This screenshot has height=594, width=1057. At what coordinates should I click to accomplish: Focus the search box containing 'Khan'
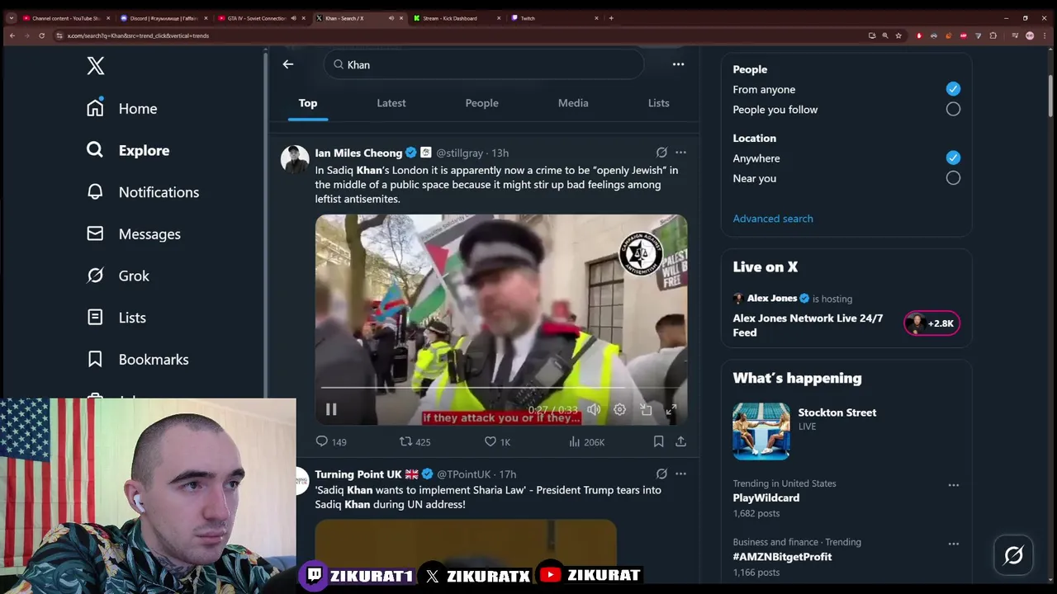click(x=484, y=64)
